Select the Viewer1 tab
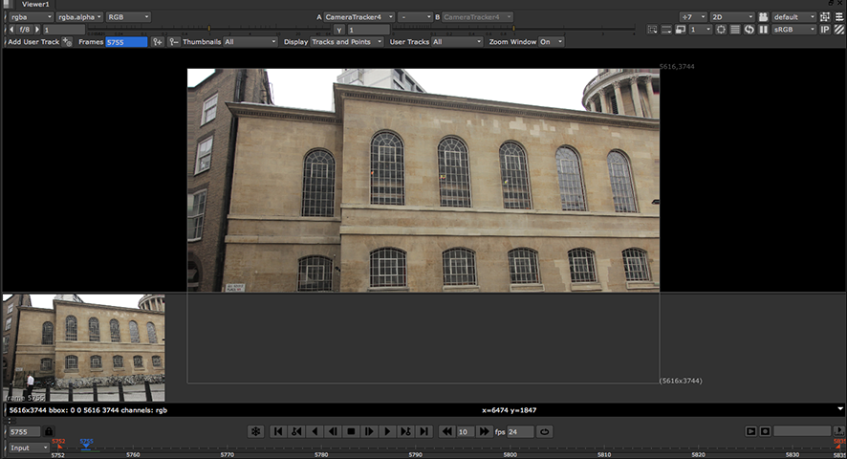847x459 pixels. click(x=35, y=5)
